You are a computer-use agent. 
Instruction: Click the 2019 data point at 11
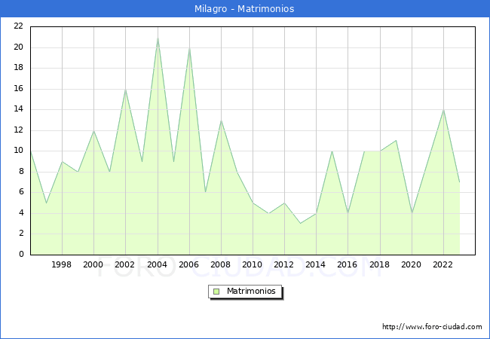(397, 140)
